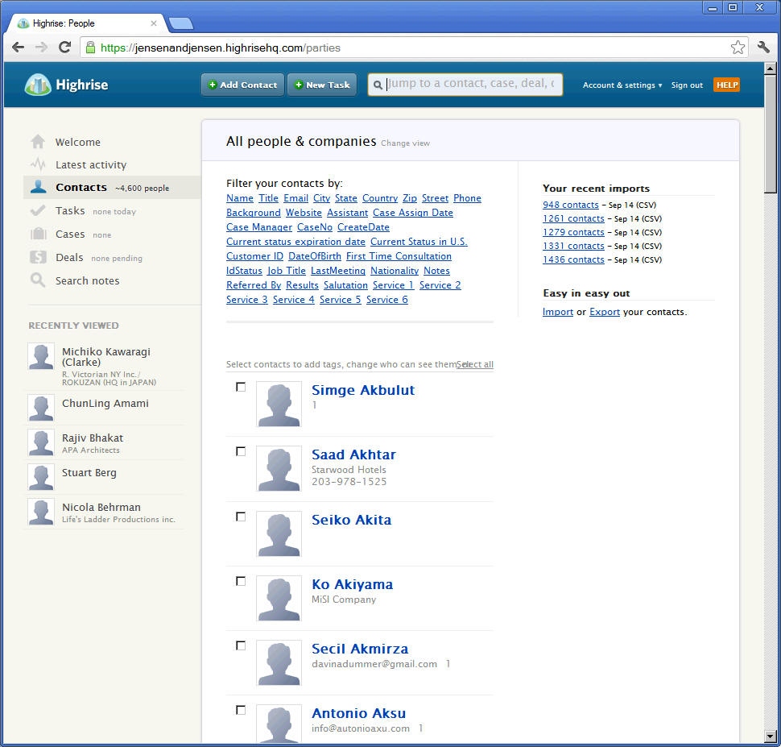
Task: Reload the page with refresh icon
Action: point(64,48)
